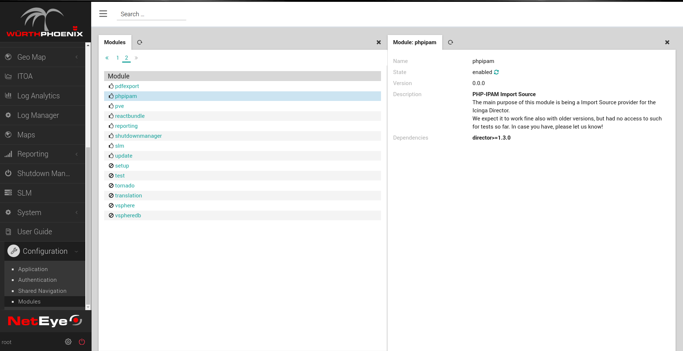Click the hamburger menu icon
Screen dimensions: 683x351
pos(103,13)
